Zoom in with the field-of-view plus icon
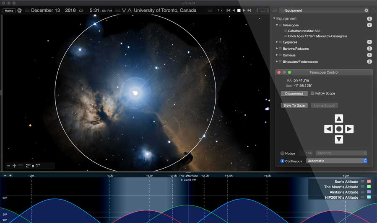Screen dimensions: 377x223 [x=15, y=166]
